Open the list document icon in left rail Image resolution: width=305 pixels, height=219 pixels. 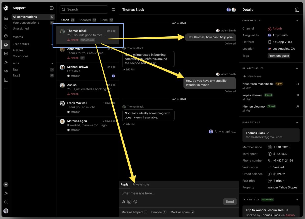[x=6, y=54]
